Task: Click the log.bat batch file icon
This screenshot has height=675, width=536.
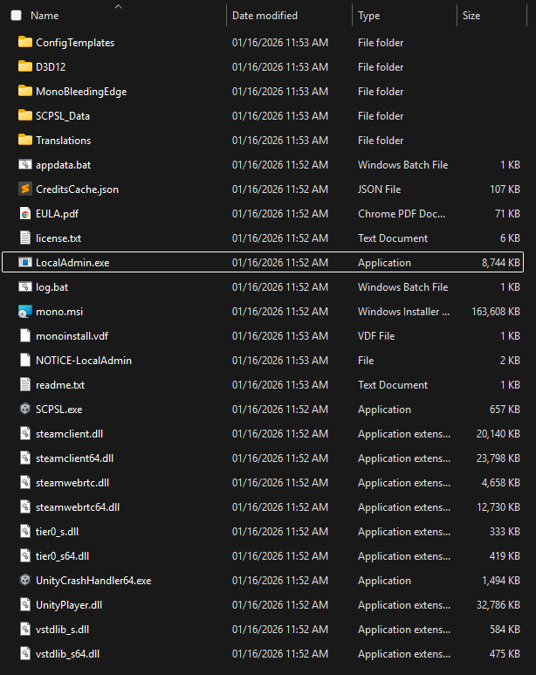Action: (25, 286)
